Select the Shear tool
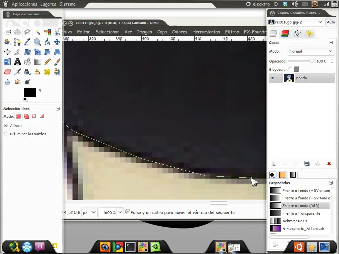The width and height of the screenshot is (339, 254). 47,52
